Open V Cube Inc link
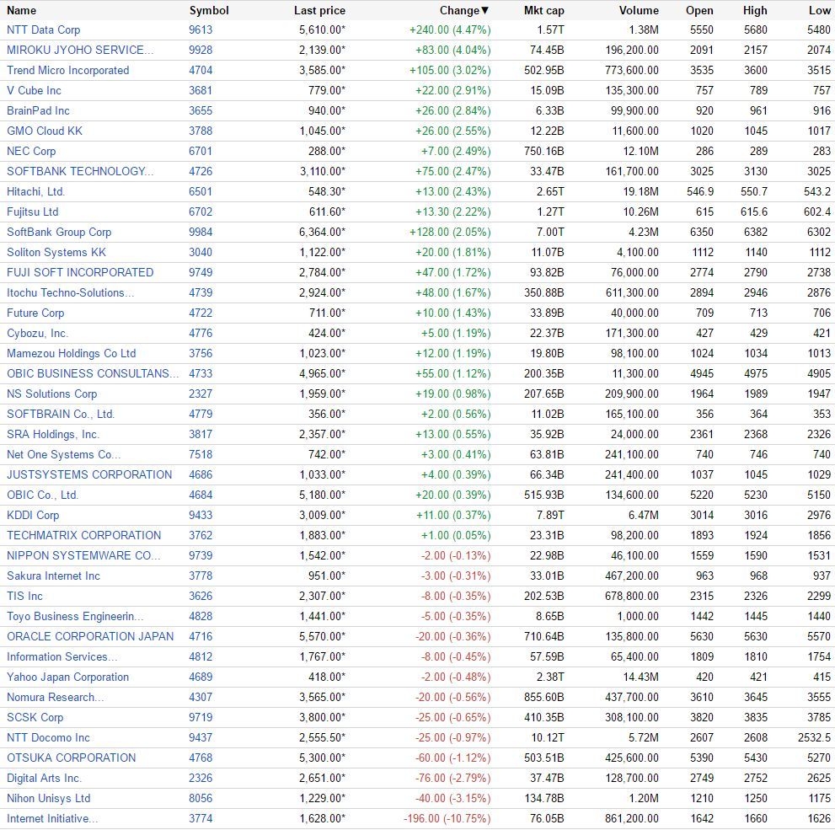The height and width of the screenshot is (830, 835). 34,90
